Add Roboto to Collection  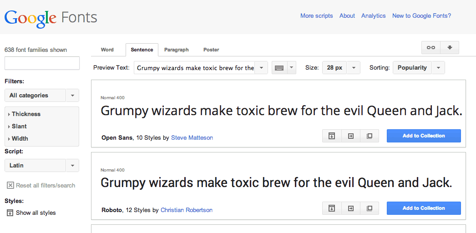tap(424, 208)
